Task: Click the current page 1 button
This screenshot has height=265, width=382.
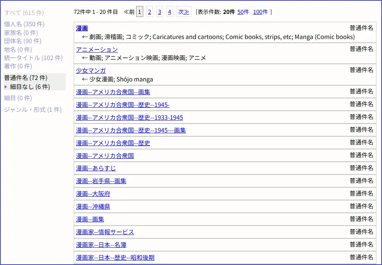Action: 139,12
